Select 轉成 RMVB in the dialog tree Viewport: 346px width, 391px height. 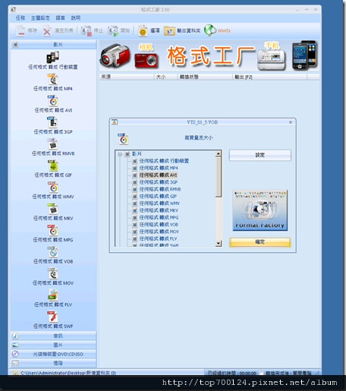point(160,189)
